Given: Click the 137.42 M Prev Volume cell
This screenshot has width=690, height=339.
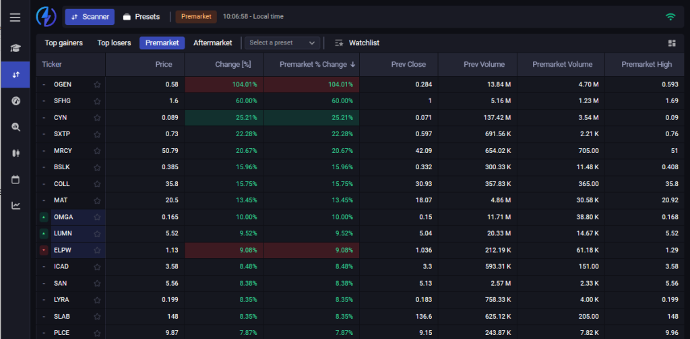Looking at the screenshot, I should point(478,118).
